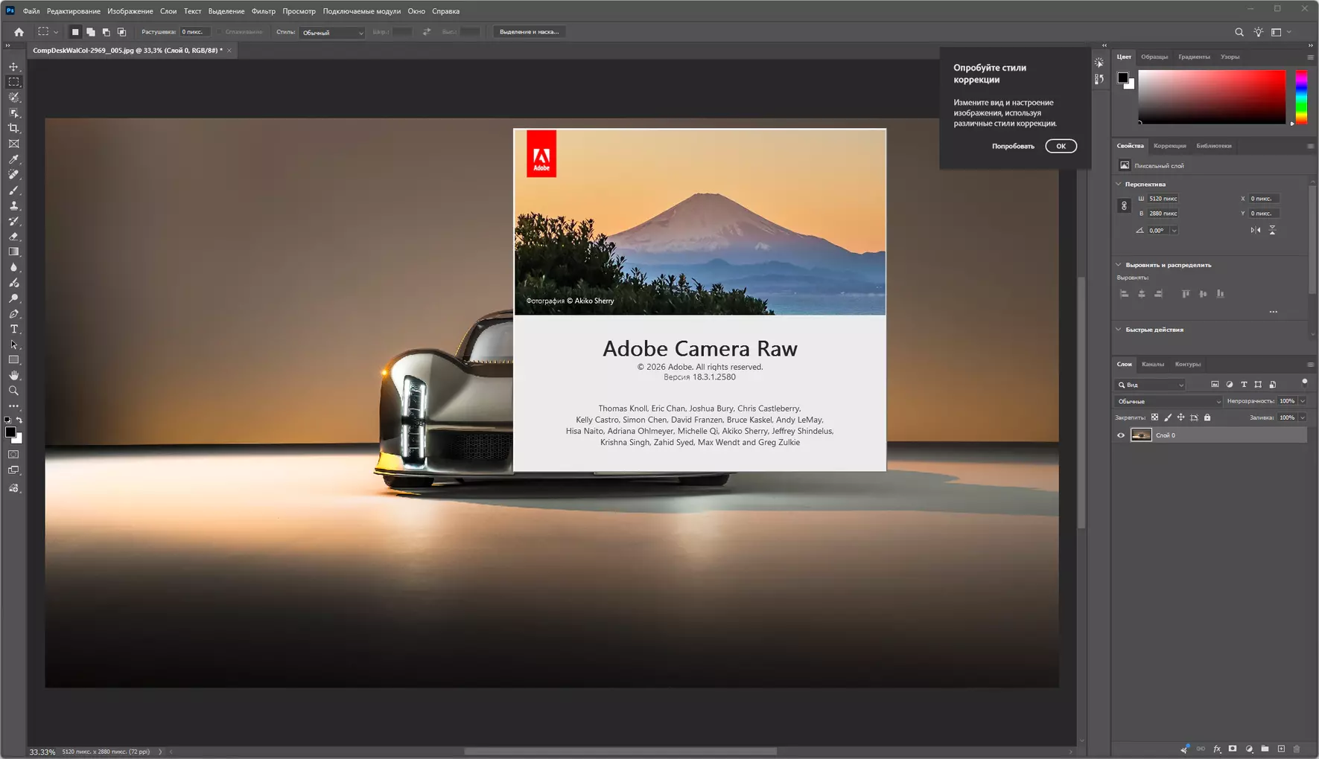1319x759 pixels.
Task: Select the Hand tool
Action: (x=13, y=375)
